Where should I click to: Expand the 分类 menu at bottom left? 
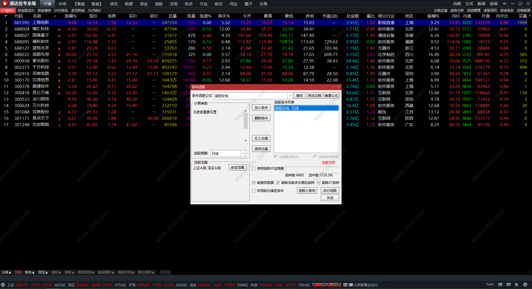pos(6,272)
